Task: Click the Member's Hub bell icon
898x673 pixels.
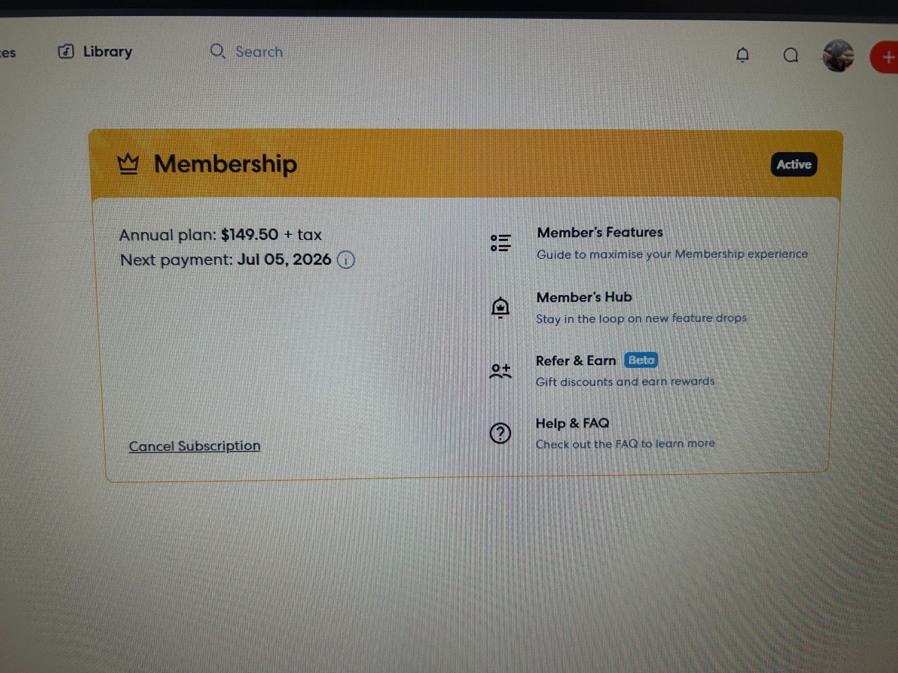Action: (x=500, y=307)
